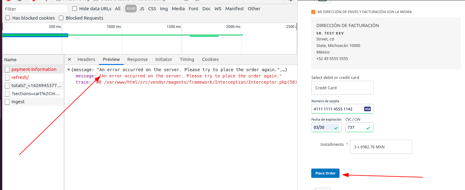The width and height of the screenshot is (465, 190).
Task: Click the Place Order button
Action: pos(325,173)
